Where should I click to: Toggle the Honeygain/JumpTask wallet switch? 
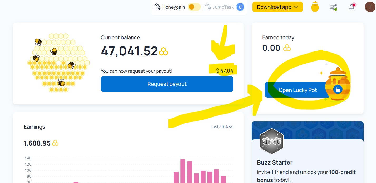[x=194, y=7]
